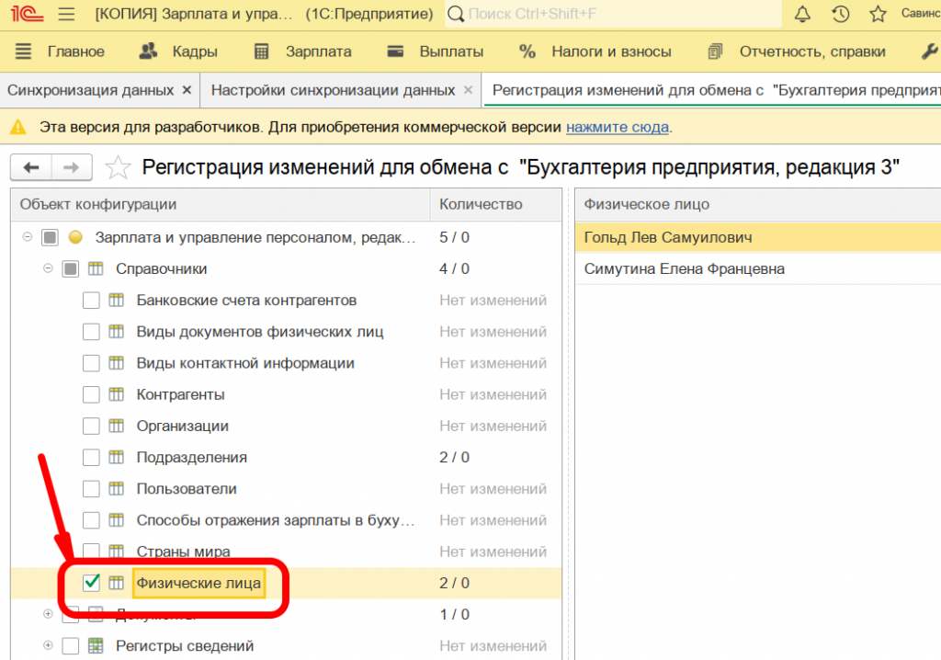Viewport: 941px width, 660px height.
Task: Click the Физическое лицо column header
Action: pos(758,204)
